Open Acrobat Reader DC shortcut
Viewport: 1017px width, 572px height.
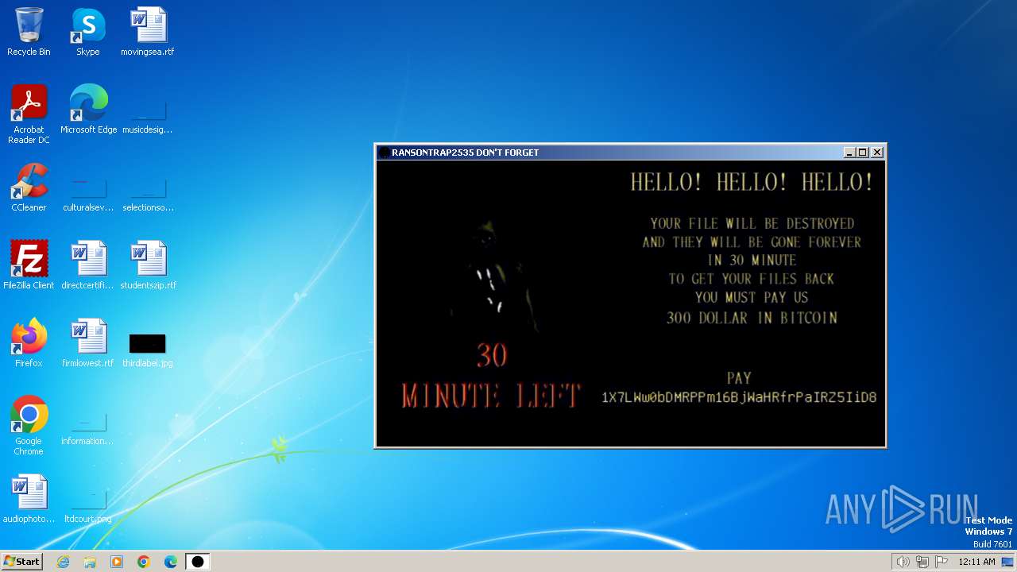tap(29, 114)
